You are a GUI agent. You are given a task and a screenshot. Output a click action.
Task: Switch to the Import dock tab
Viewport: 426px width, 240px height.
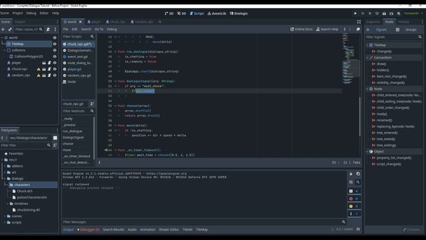click(20, 22)
